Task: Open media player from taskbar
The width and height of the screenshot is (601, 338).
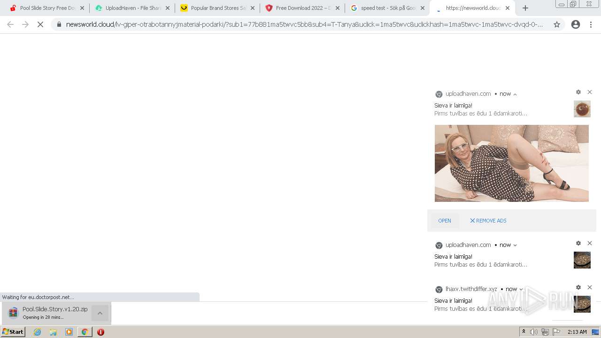Action: pyautogui.click(x=69, y=332)
